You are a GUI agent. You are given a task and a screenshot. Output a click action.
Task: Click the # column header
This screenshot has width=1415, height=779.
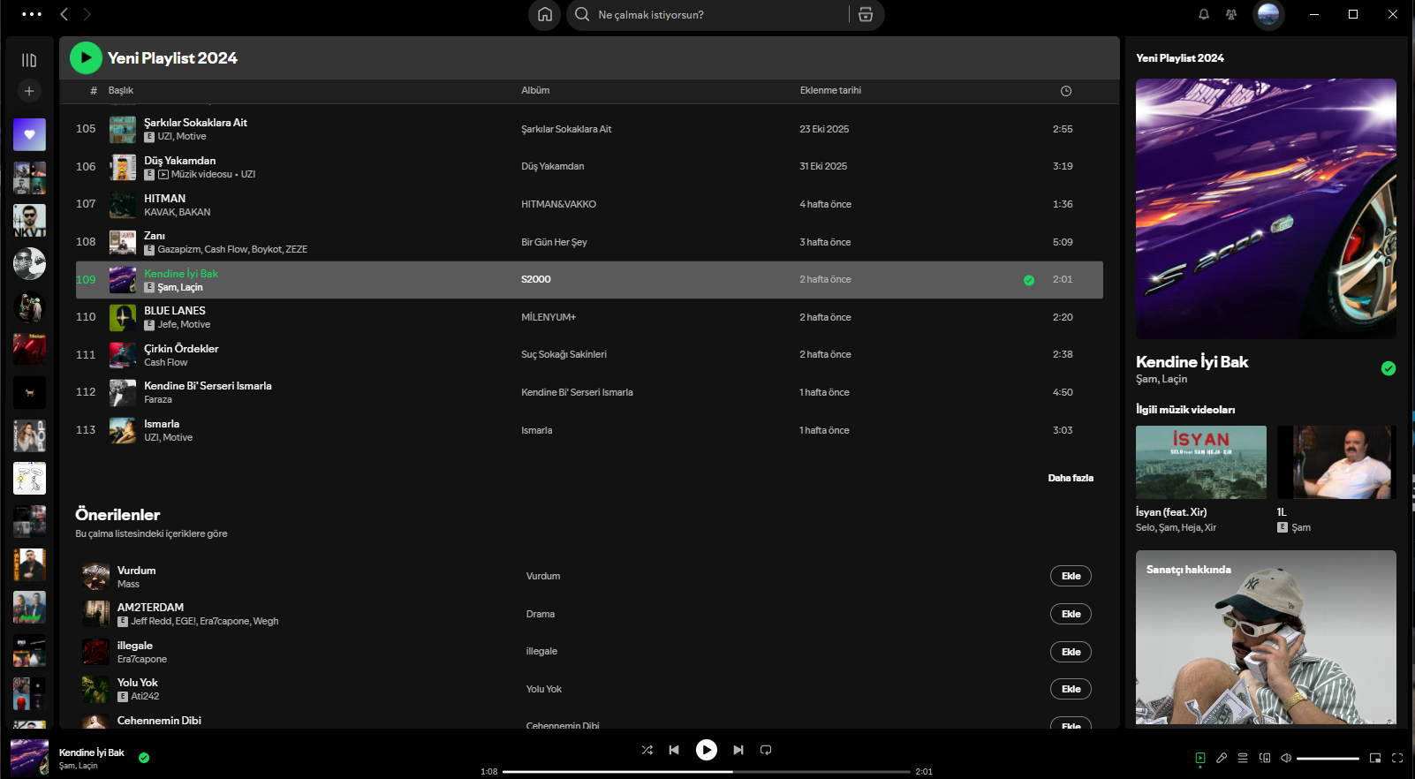pos(94,90)
